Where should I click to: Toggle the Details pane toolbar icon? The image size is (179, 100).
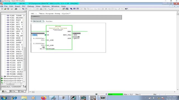(x=67, y=9)
